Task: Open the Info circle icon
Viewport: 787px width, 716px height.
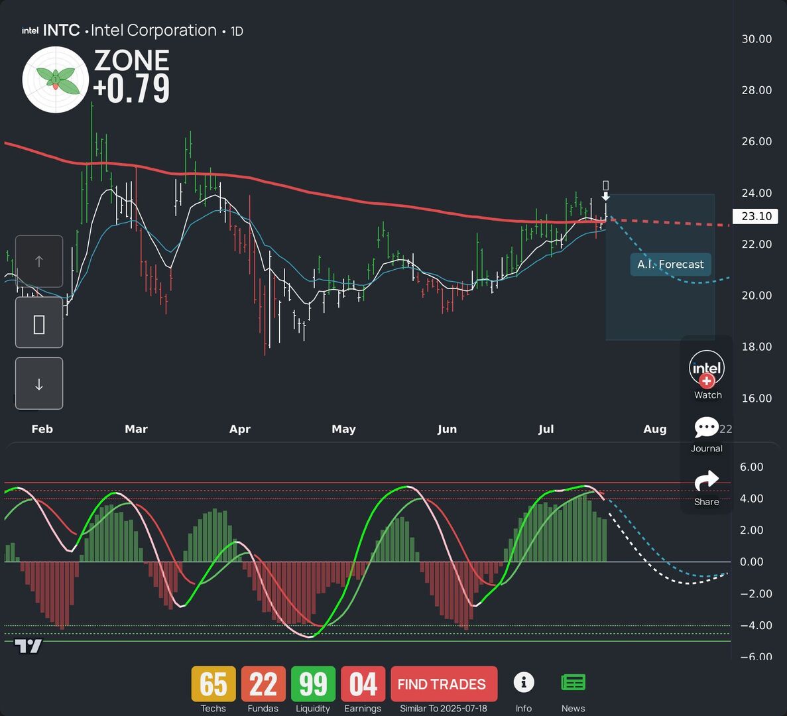Action: [524, 682]
